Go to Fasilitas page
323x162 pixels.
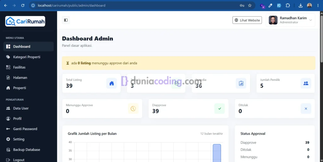[x=28, y=67]
